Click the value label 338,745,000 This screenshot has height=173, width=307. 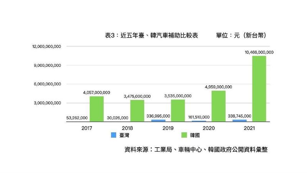click(x=239, y=116)
